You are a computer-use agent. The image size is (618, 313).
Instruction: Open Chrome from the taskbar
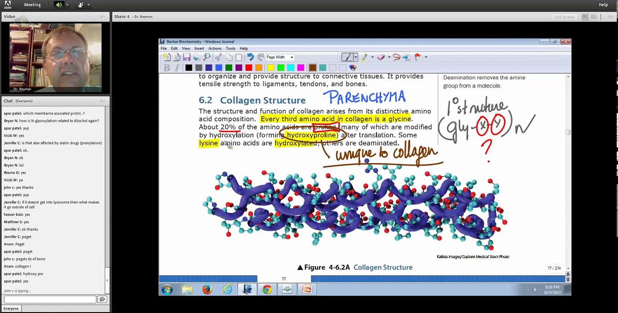(x=267, y=290)
